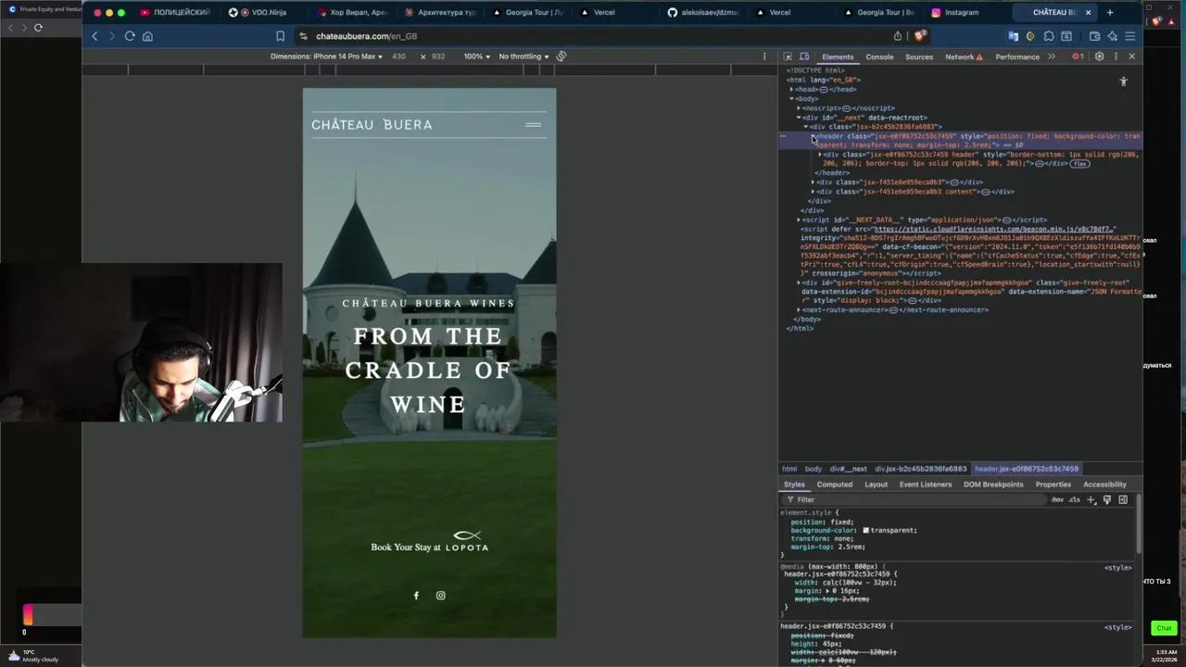Click the Styles panel vertical scrollbar
The image size is (1186, 667).
(x=1138, y=523)
